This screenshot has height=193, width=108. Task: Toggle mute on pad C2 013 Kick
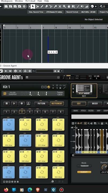[4, 120]
